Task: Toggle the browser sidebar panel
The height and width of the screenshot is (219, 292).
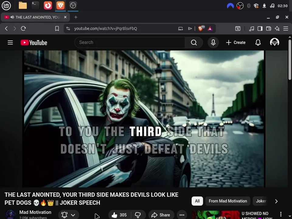Action: point(260,29)
